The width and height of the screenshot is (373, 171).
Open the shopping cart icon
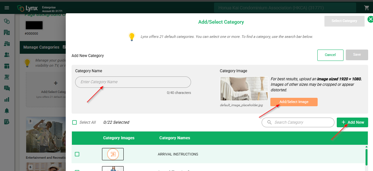click(x=367, y=8)
